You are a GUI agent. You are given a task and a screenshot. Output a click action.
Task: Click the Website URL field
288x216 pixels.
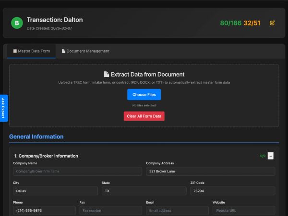click(244, 211)
